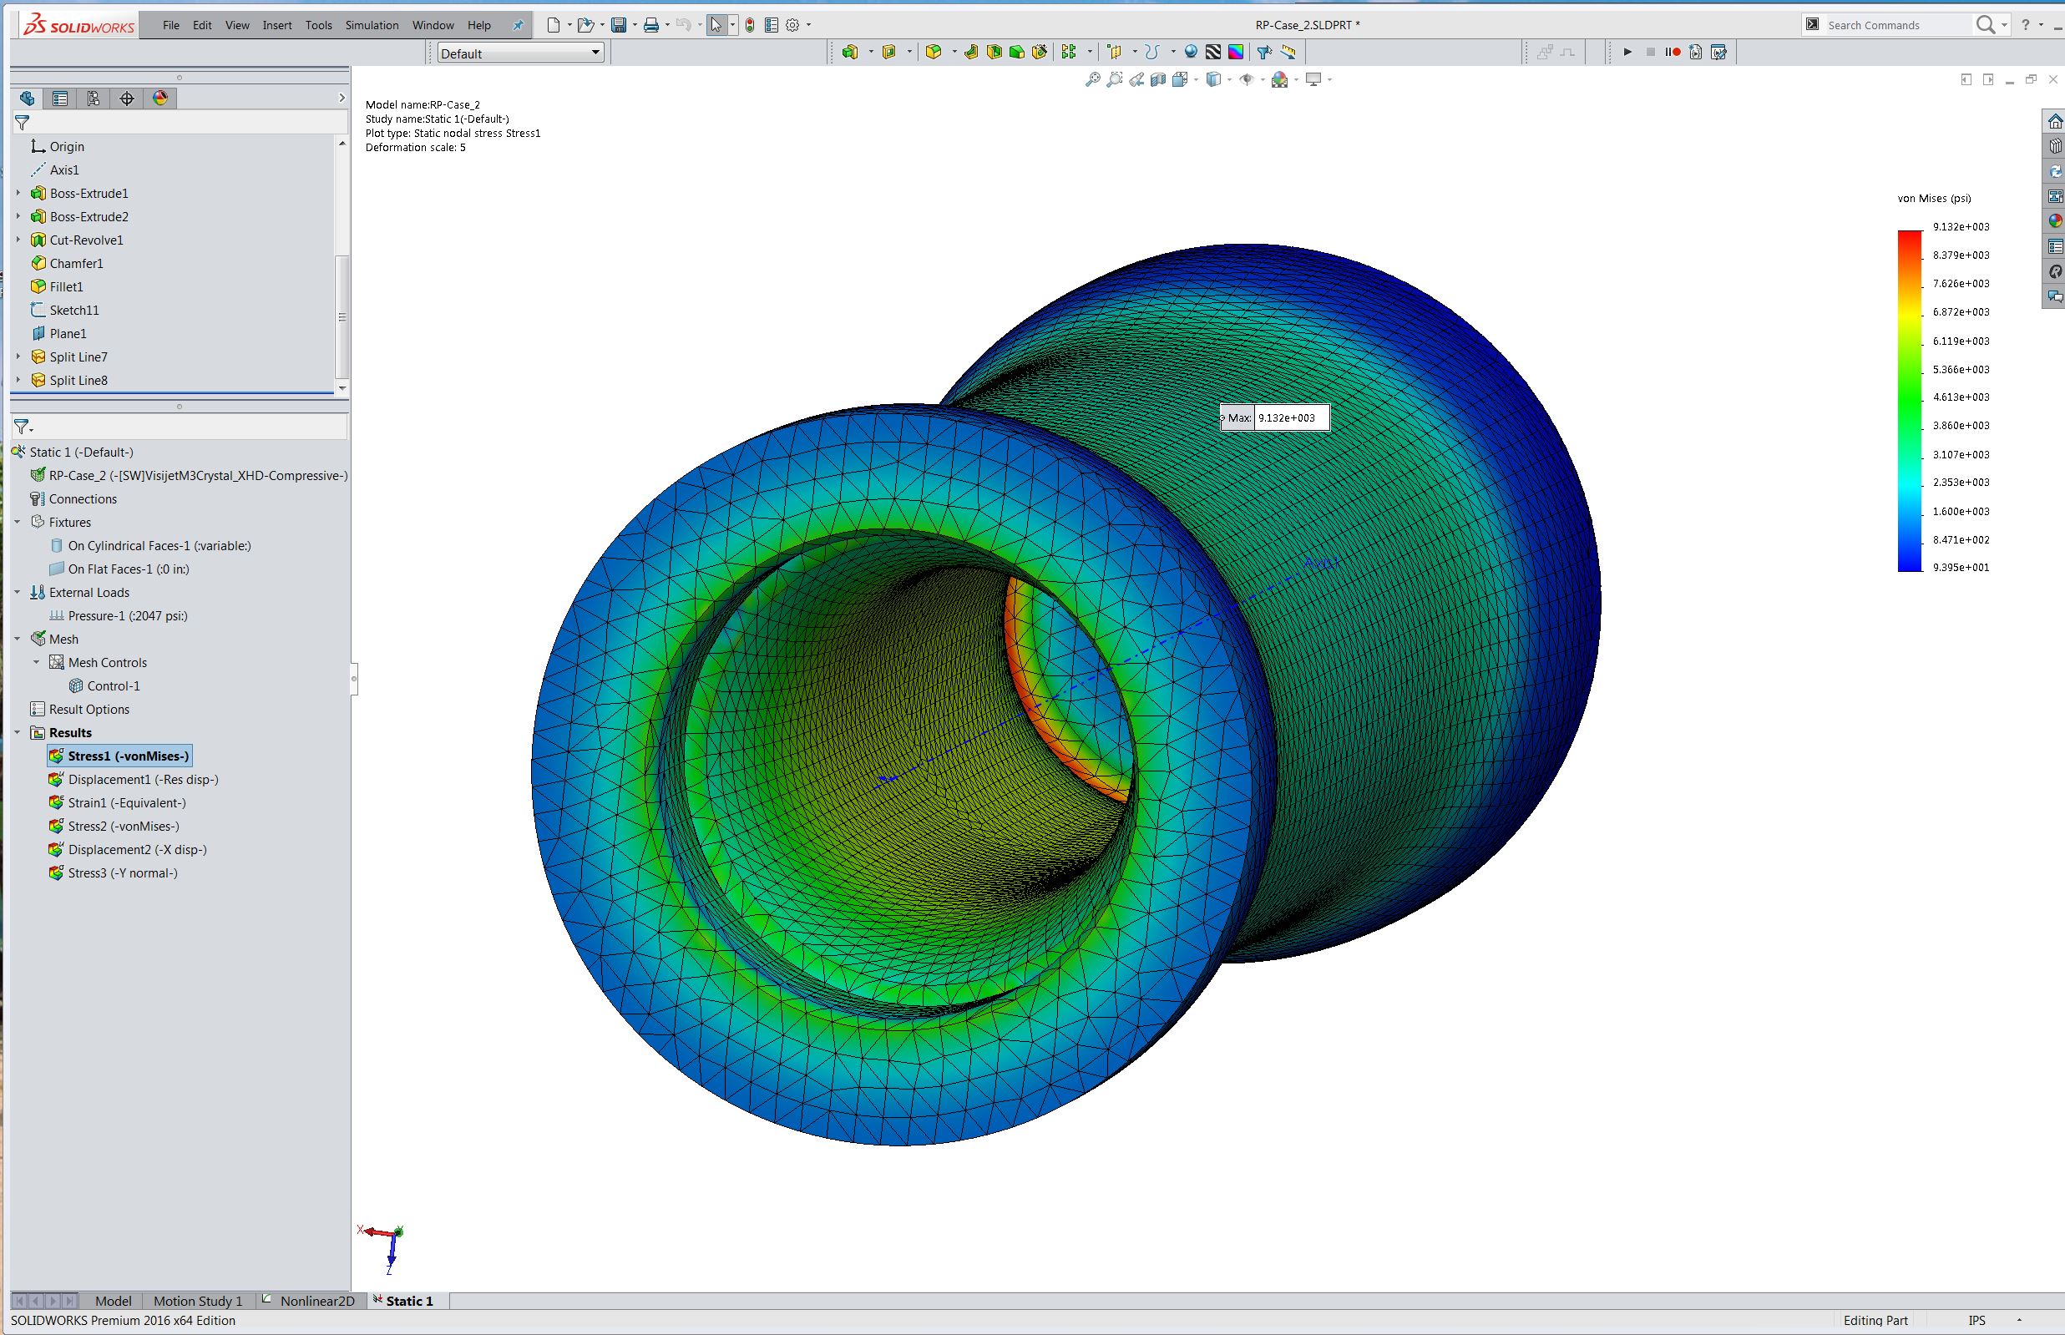Select Pressure-1 (2047 psi) load

click(x=118, y=615)
